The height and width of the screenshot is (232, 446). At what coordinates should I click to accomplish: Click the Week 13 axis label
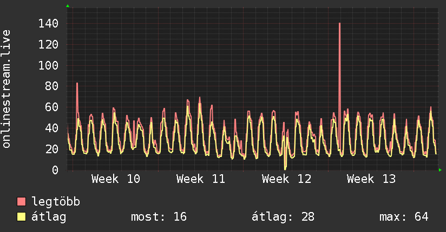pyautogui.click(x=371, y=179)
